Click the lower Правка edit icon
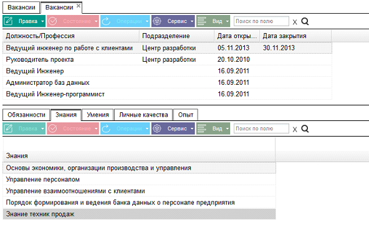Image resolution: width=369 pixels, height=227 pixels. pos(8,128)
